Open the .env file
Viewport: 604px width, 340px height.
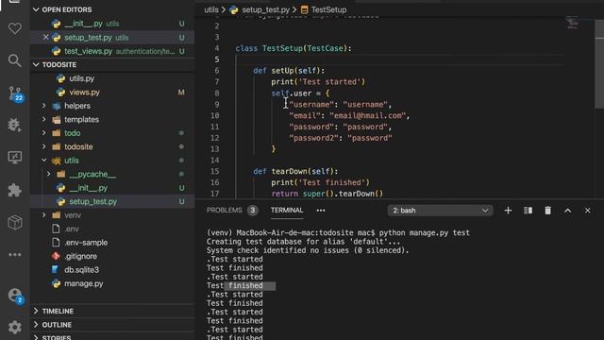tap(72, 229)
